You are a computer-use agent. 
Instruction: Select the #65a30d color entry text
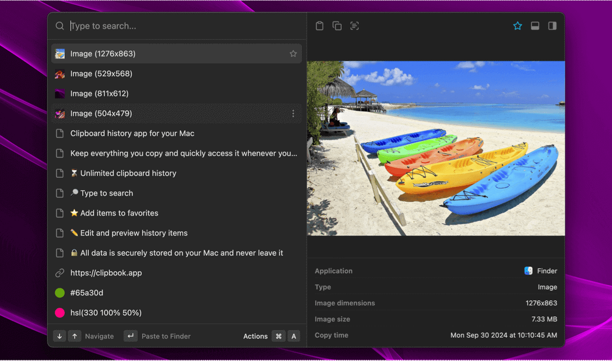pos(87,293)
